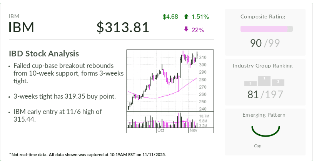Click the $313.81 stock price

point(123,28)
